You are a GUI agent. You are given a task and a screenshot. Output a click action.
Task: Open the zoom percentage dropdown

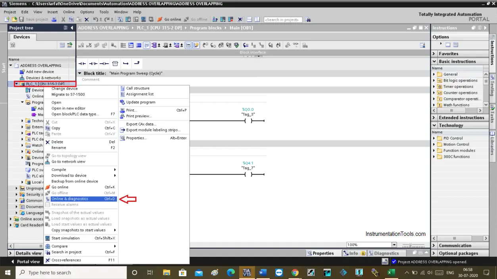[x=394, y=245]
